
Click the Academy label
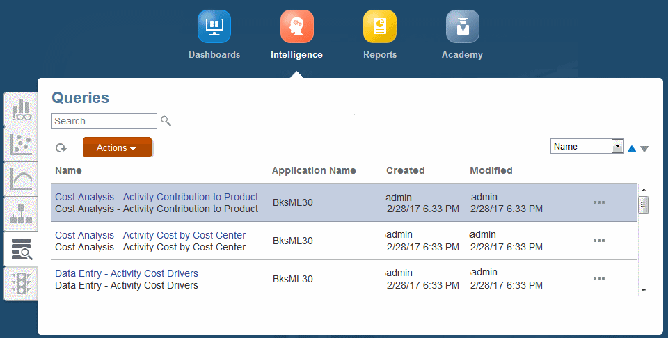pyautogui.click(x=462, y=54)
